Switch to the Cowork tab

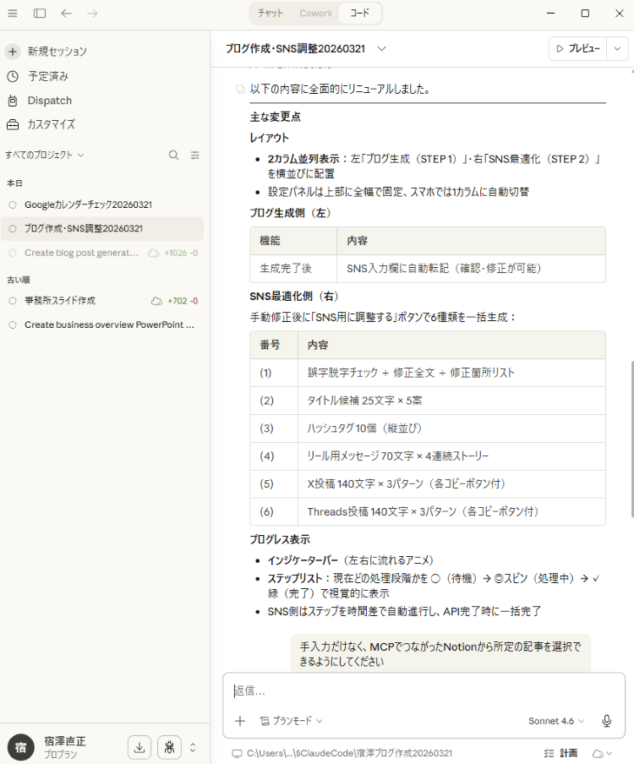(x=315, y=14)
